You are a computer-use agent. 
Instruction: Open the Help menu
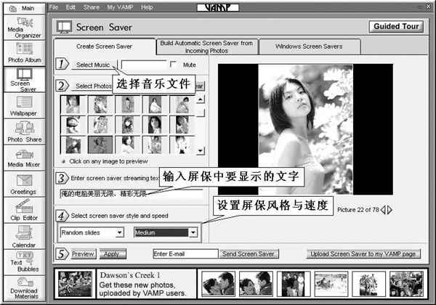(x=147, y=7)
